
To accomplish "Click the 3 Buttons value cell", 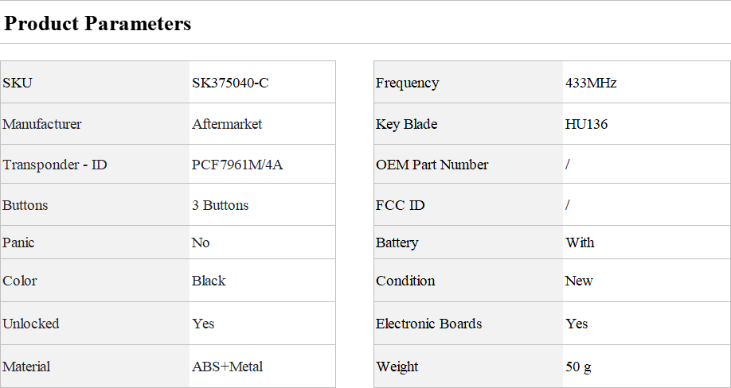I will [220, 205].
